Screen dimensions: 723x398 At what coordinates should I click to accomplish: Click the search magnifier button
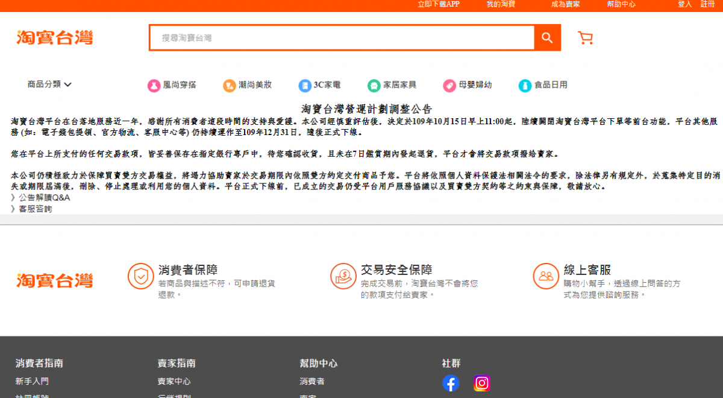coord(547,37)
